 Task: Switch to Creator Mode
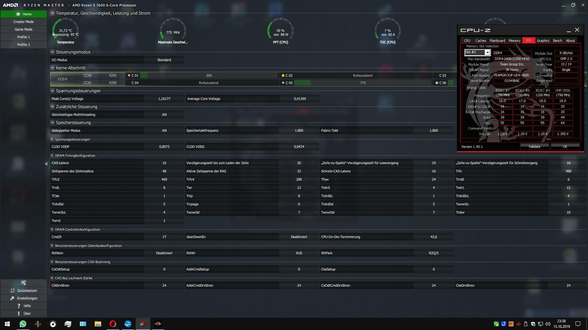[x=24, y=22]
